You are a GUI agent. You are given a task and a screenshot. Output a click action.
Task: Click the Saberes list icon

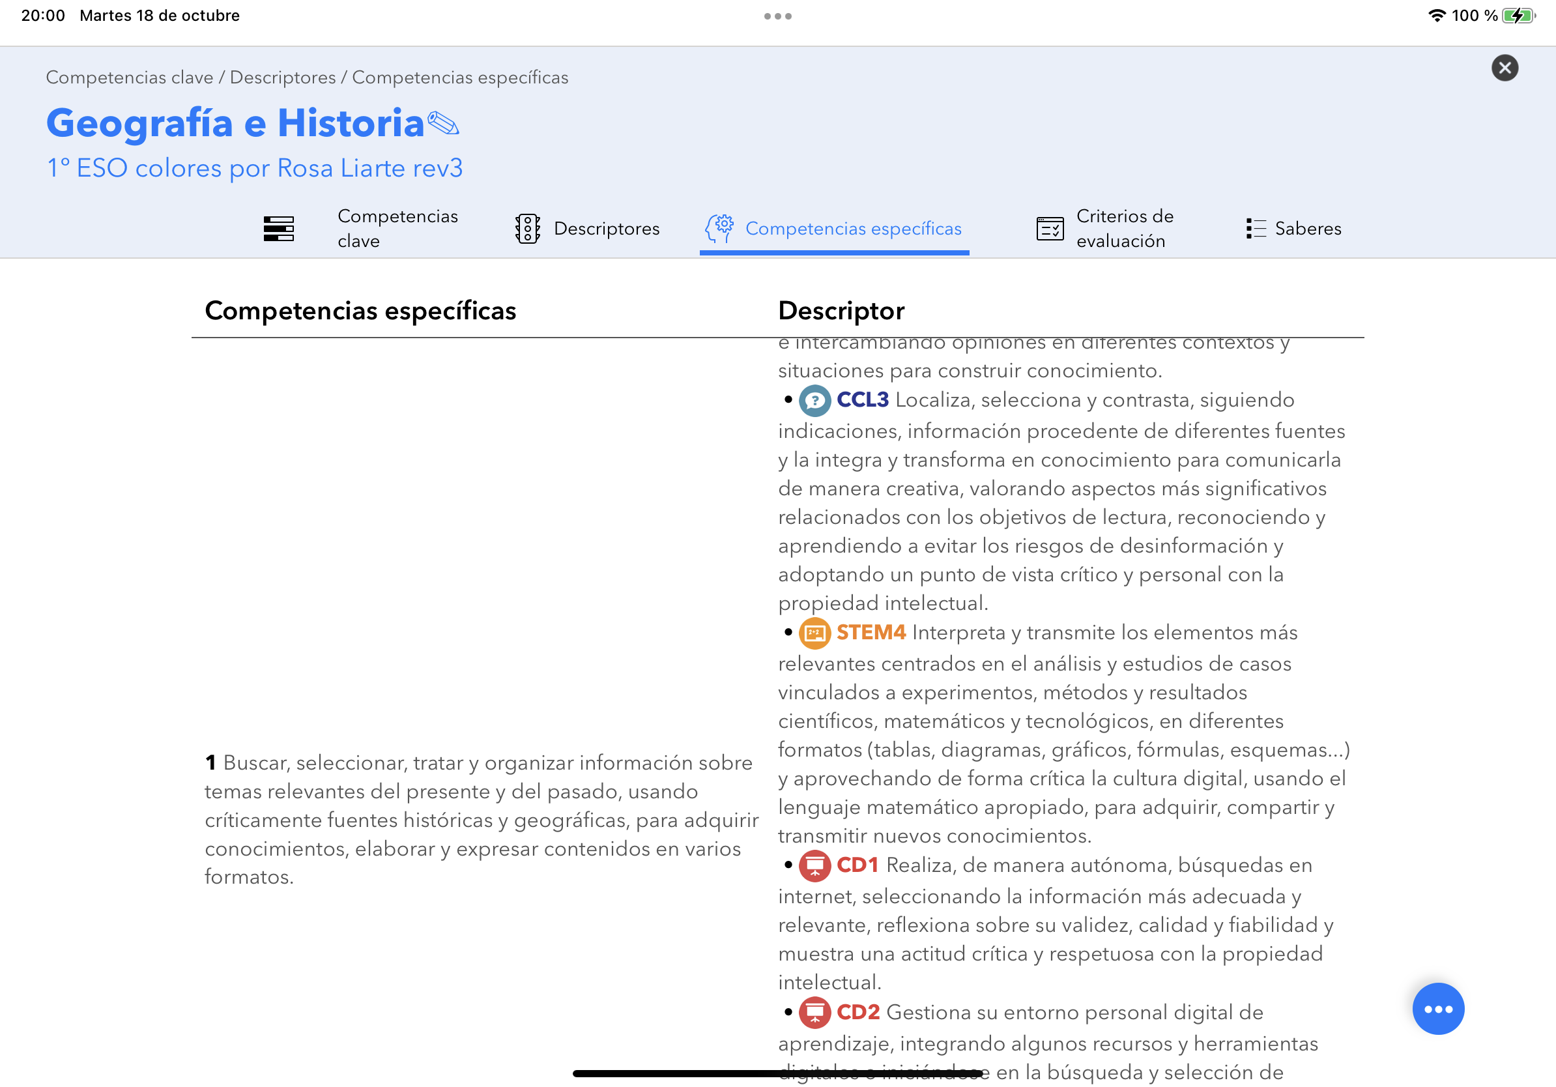(1255, 228)
